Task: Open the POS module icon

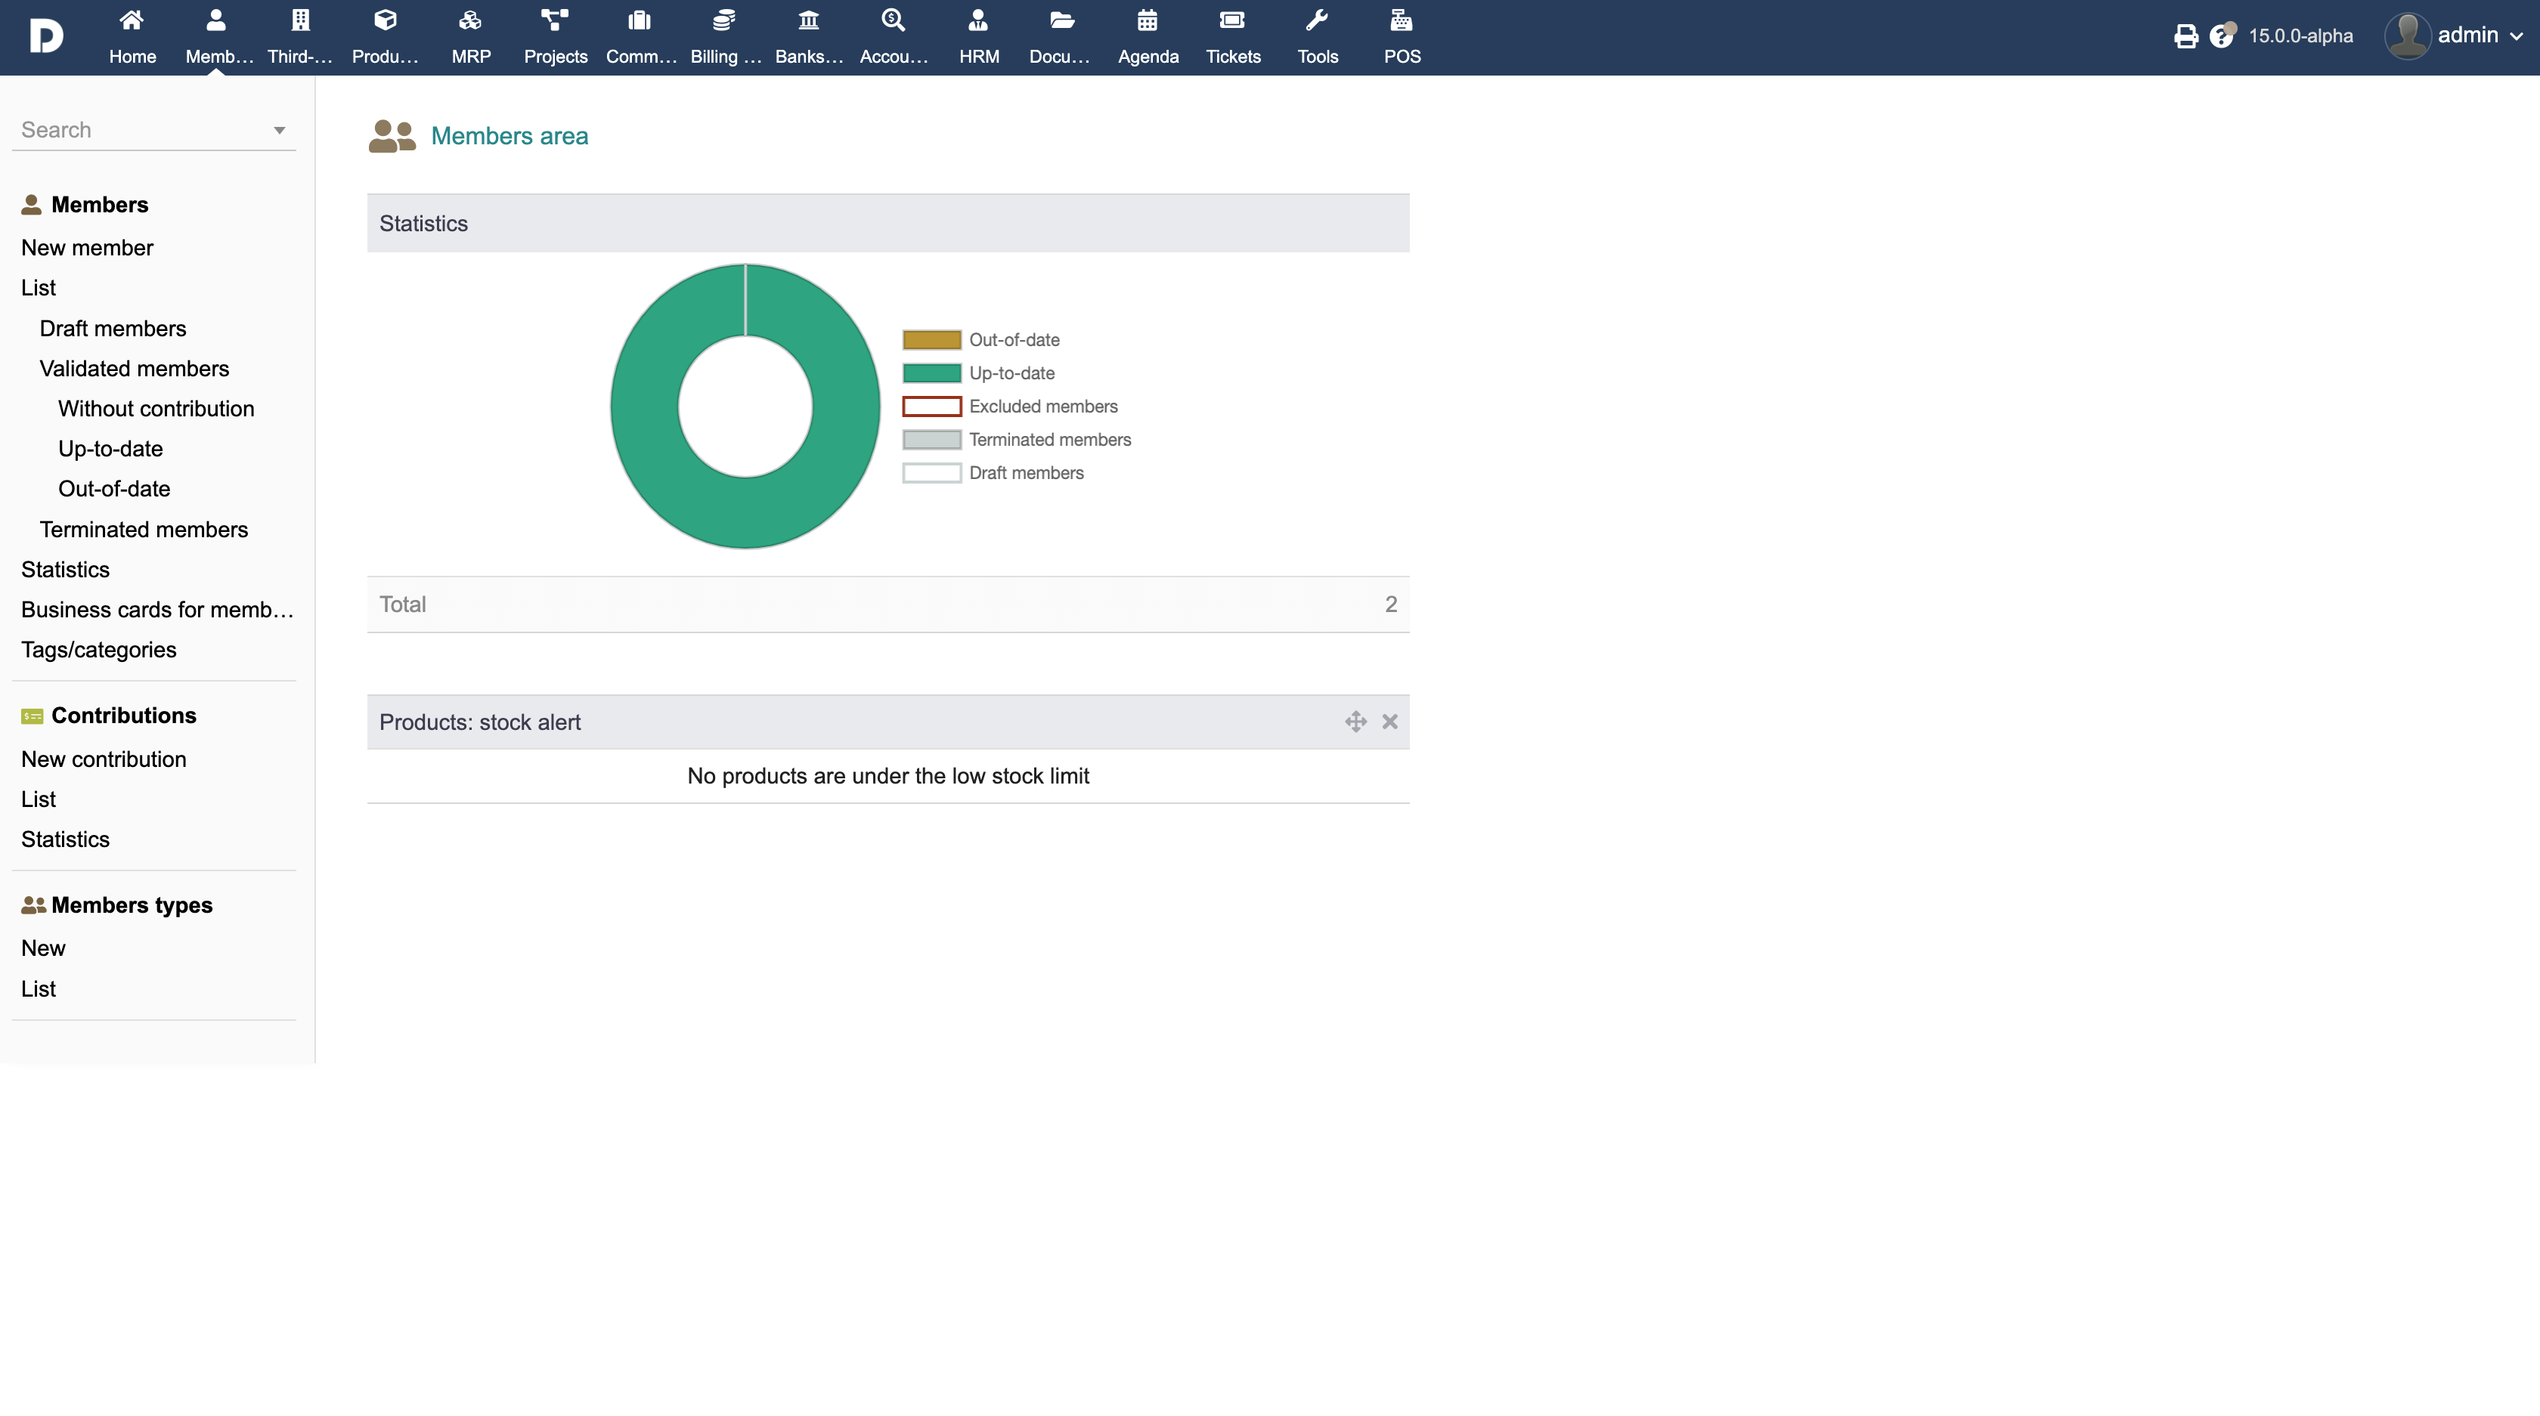Action: pyautogui.click(x=1401, y=22)
